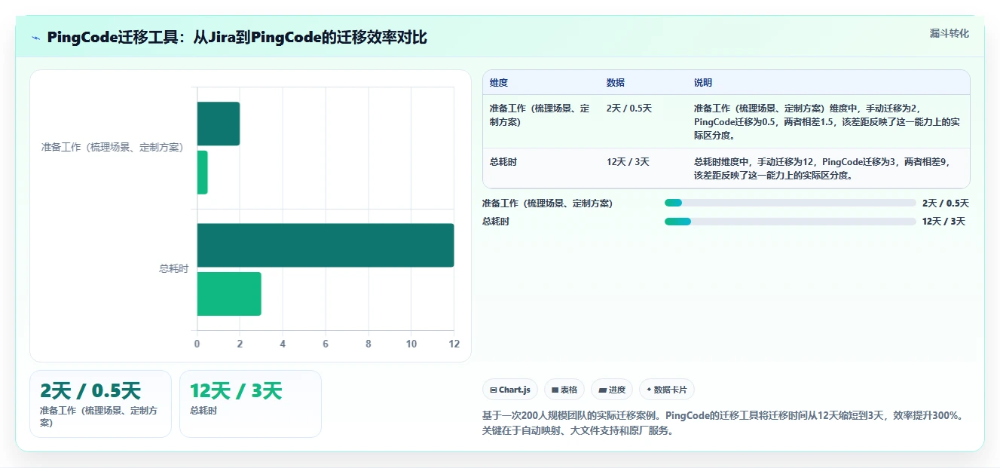Click the dark teal 准备工作 chart bar
The height and width of the screenshot is (468, 1000).
(219, 124)
